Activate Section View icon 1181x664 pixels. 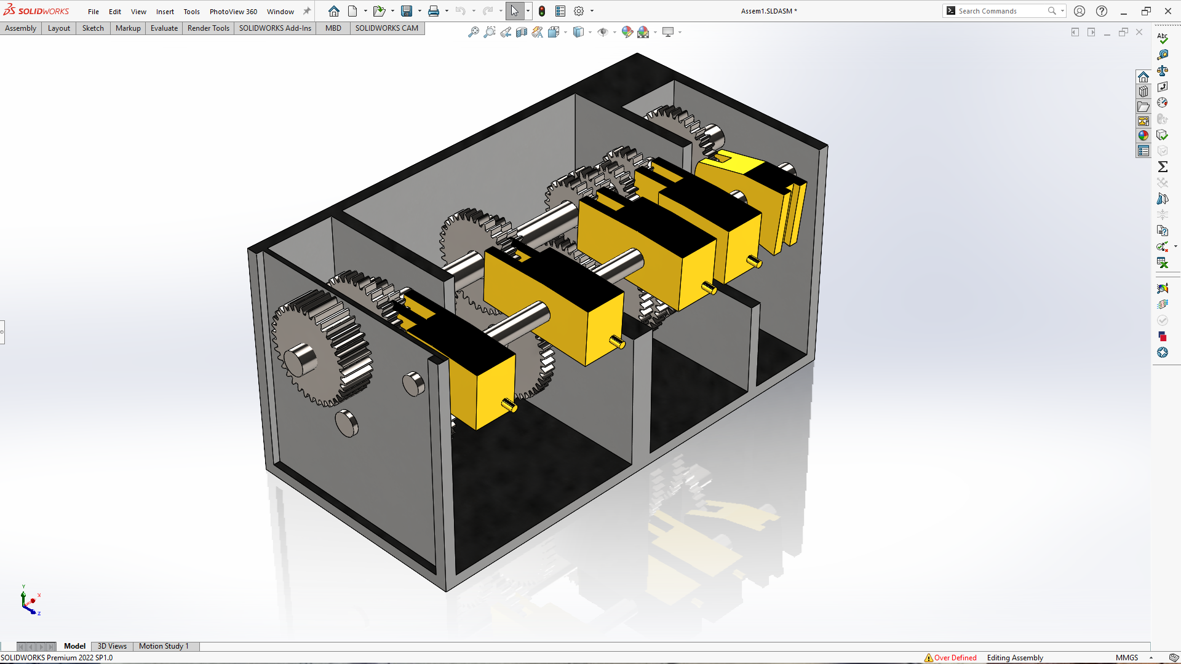522,32
